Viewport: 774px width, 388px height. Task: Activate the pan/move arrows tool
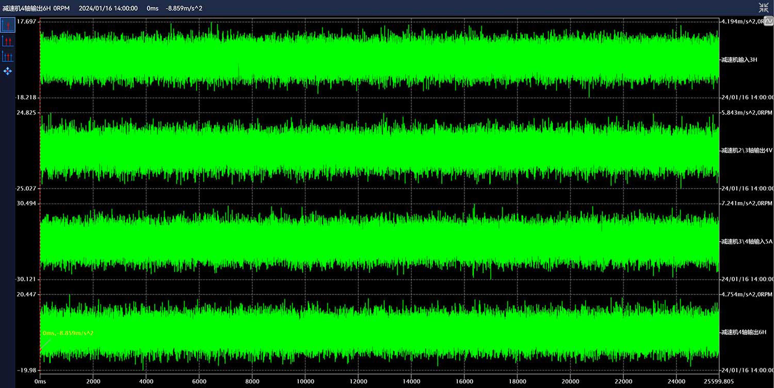(x=8, y=71)
